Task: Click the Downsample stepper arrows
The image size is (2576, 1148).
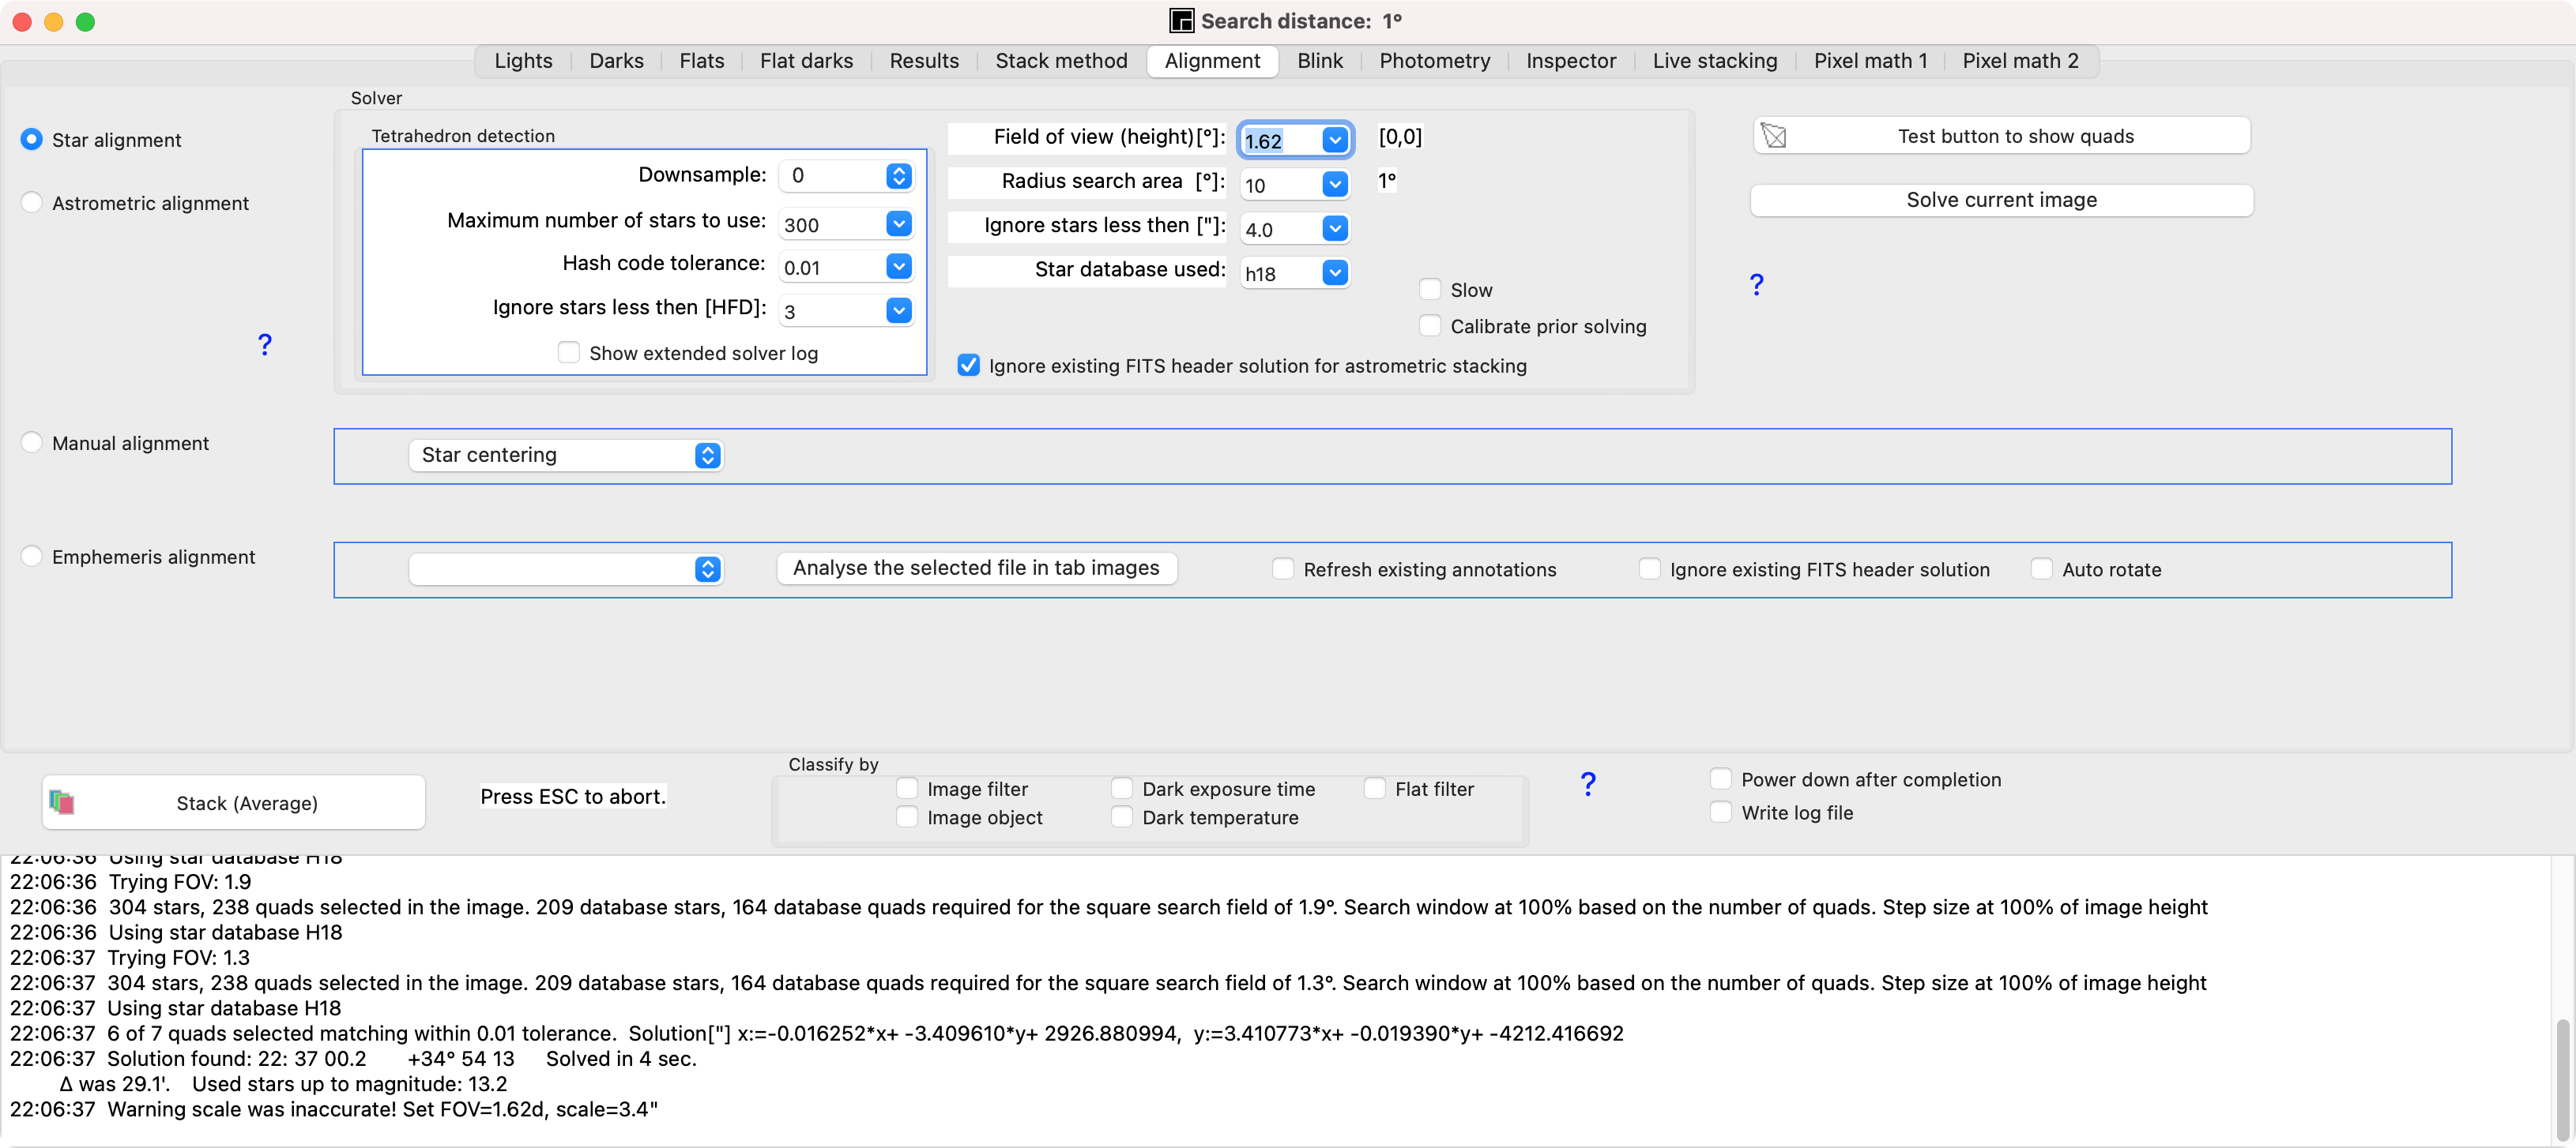Action: [898, 176]
